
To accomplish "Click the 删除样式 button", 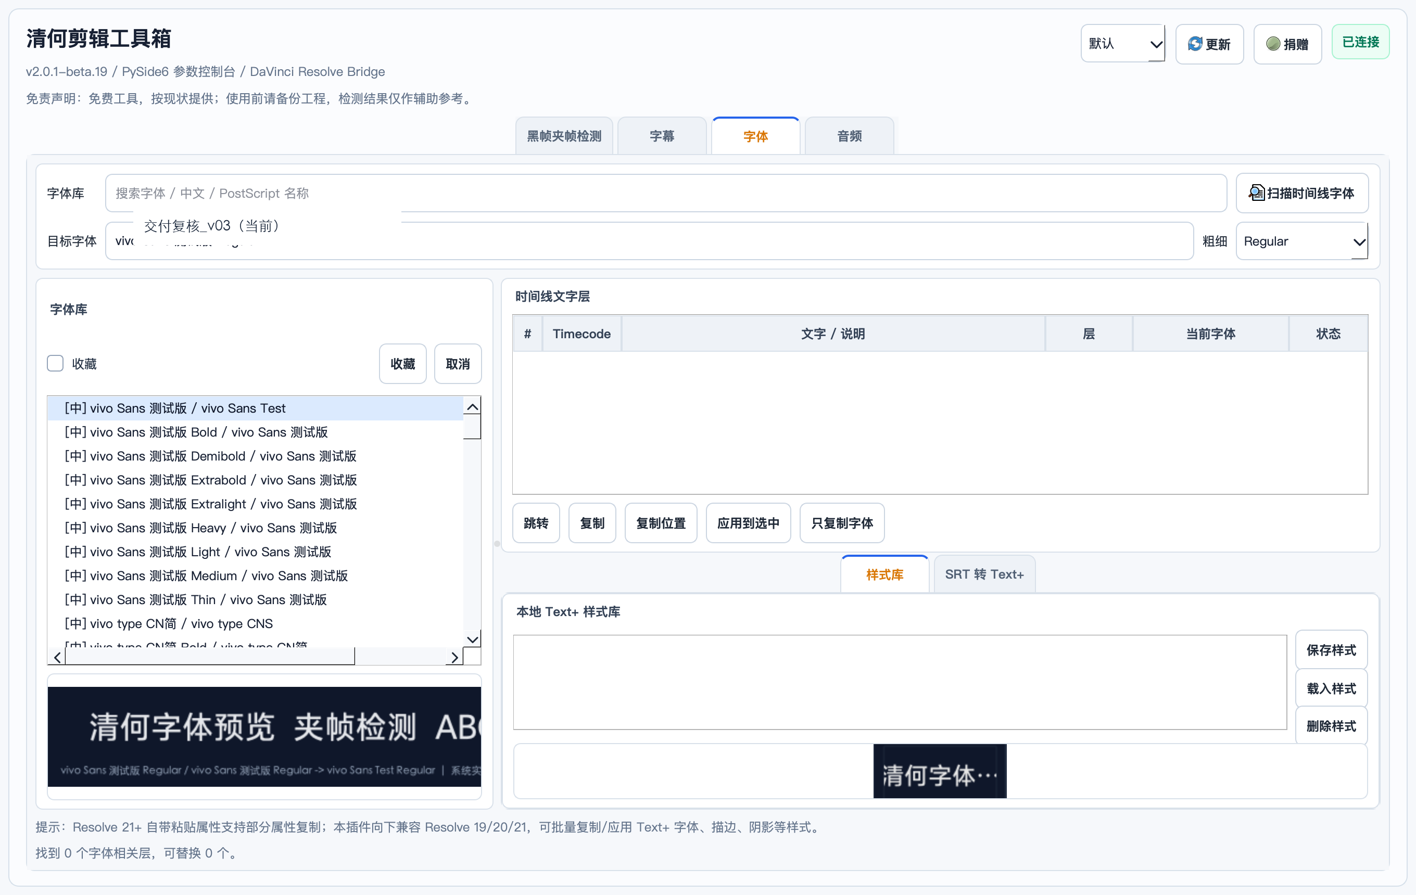I will click(x=1331, y=726).
